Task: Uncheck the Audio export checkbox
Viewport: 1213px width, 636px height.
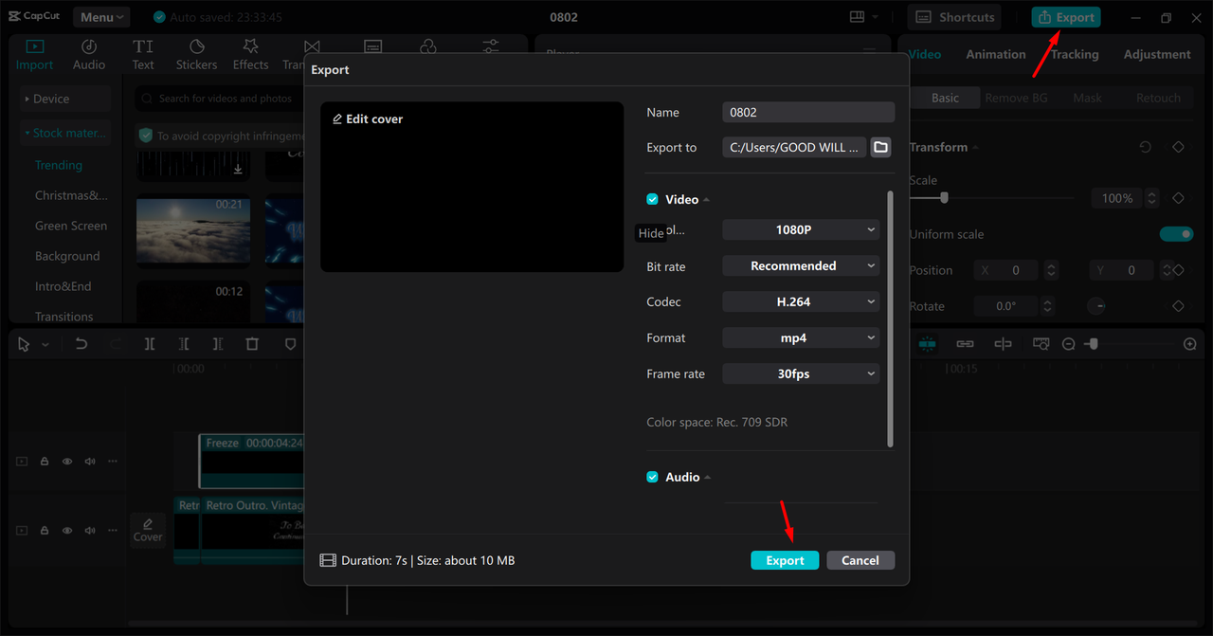Action: (x=652, y=477)
